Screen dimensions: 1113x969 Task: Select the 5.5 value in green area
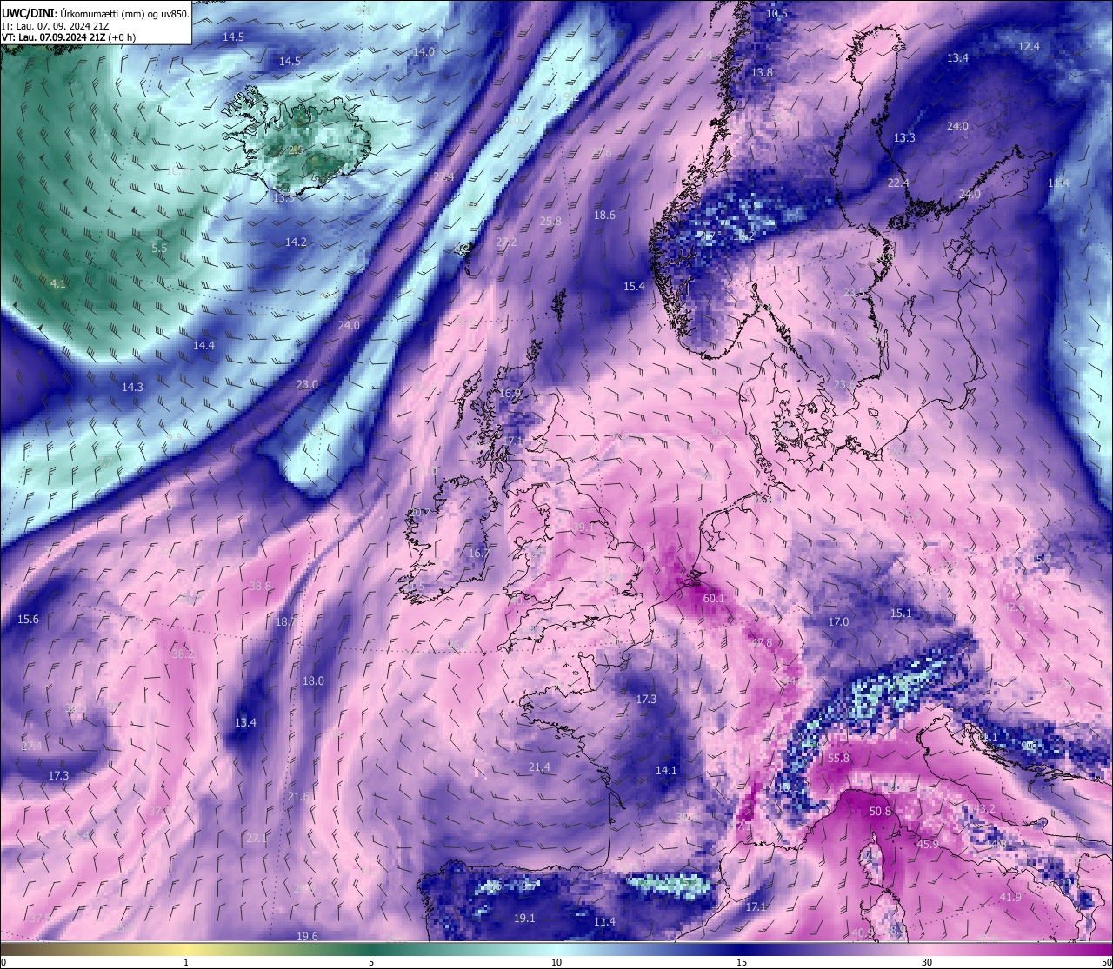tap(159, 249)
